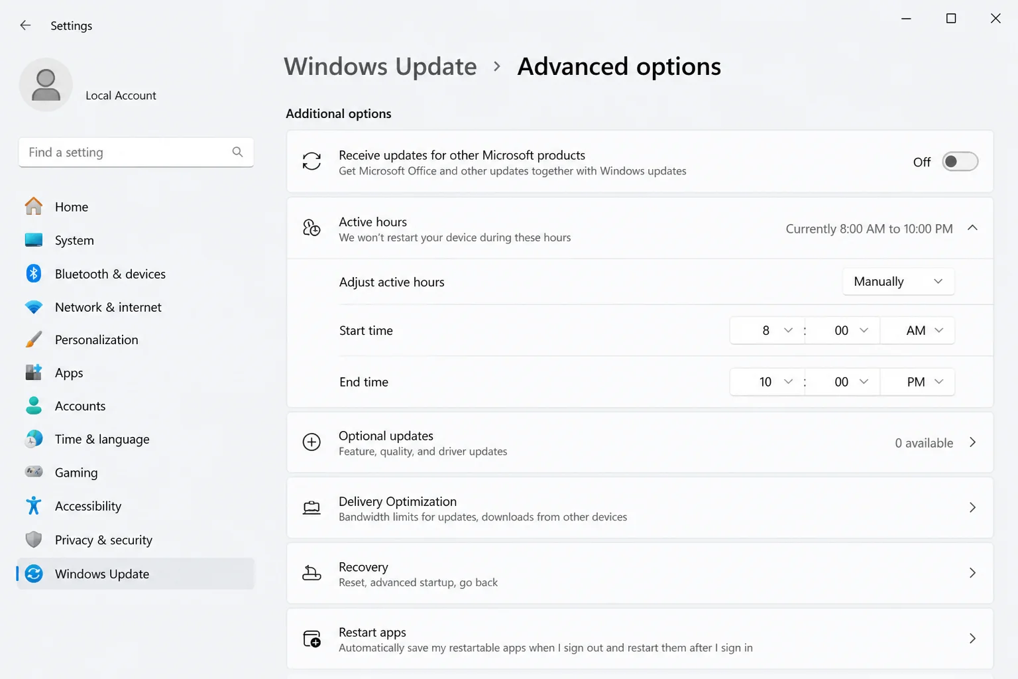Click the Personalization paintbrush icon
The image size is (1018, 679).
(34, 339)
